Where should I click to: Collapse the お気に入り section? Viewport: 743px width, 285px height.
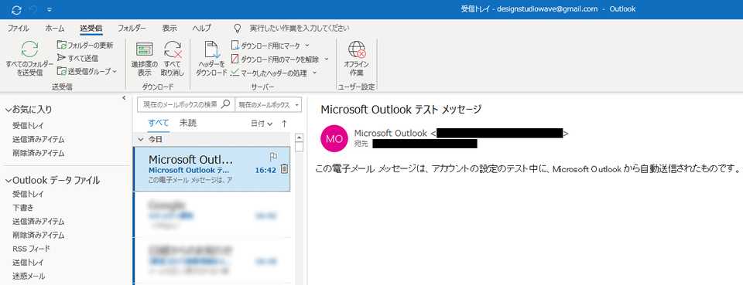9,110
